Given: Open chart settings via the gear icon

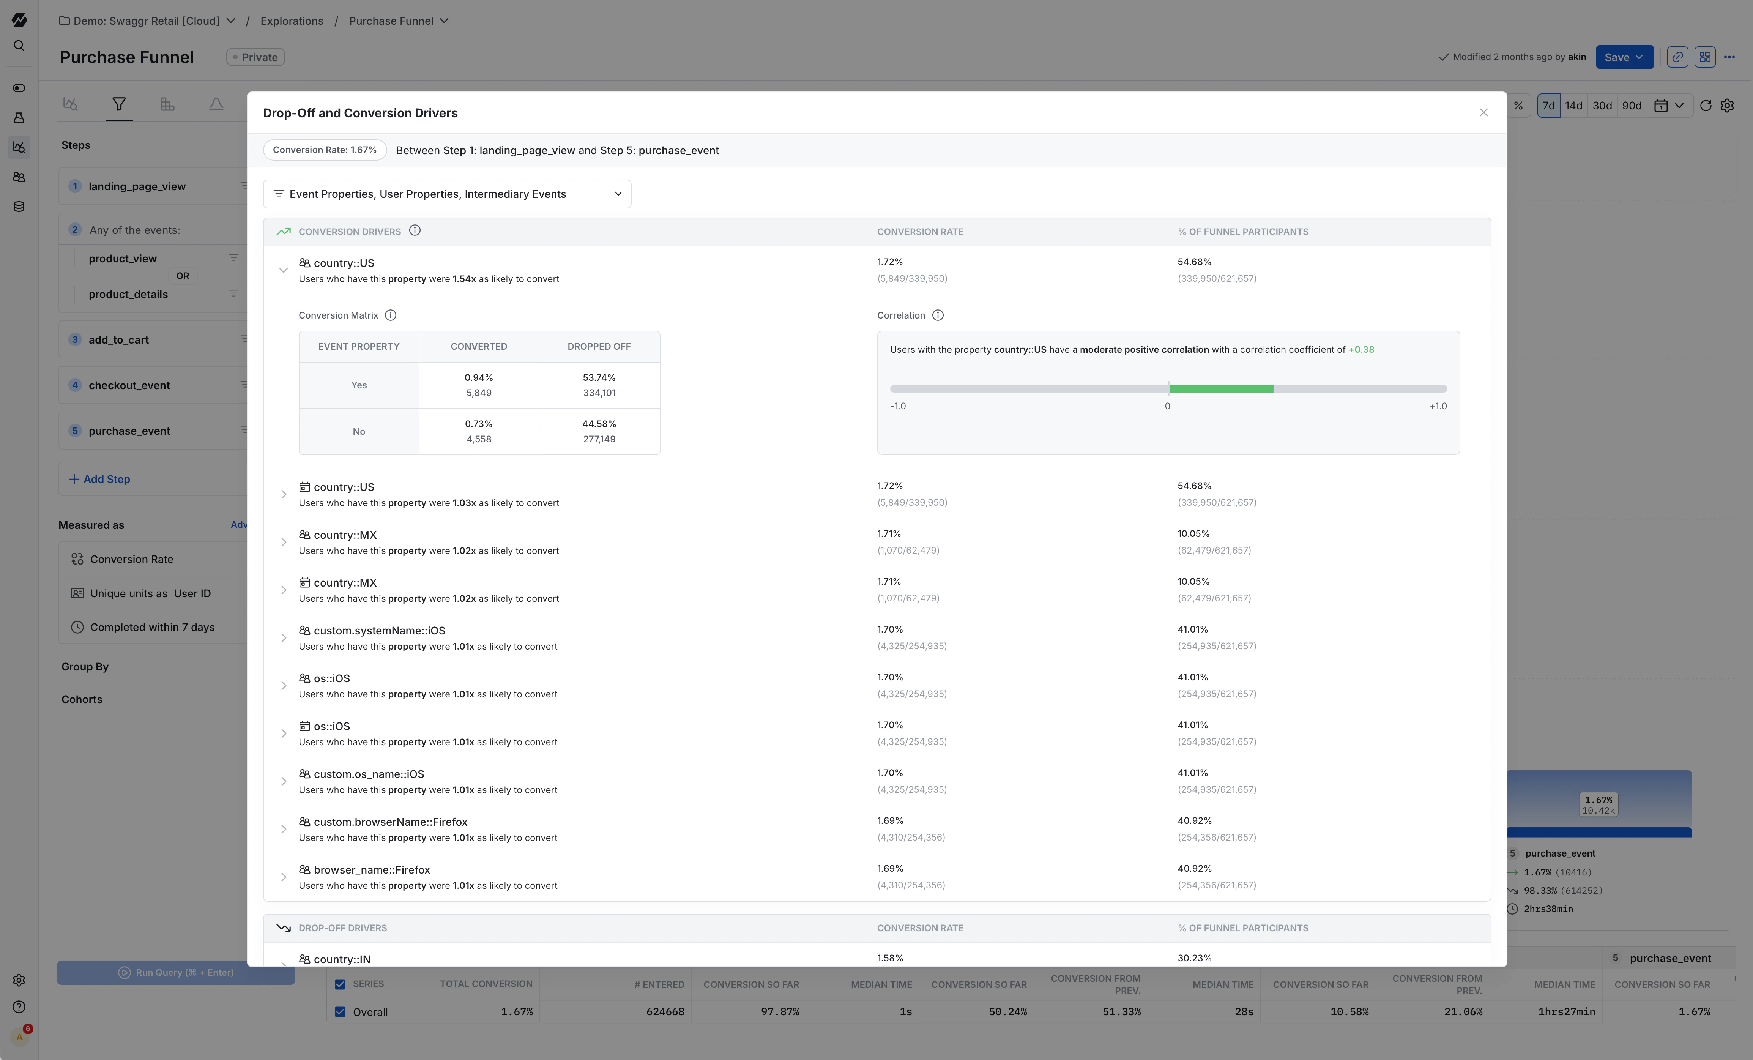Looking at the screenshot, I should (x=1728, y=105).
